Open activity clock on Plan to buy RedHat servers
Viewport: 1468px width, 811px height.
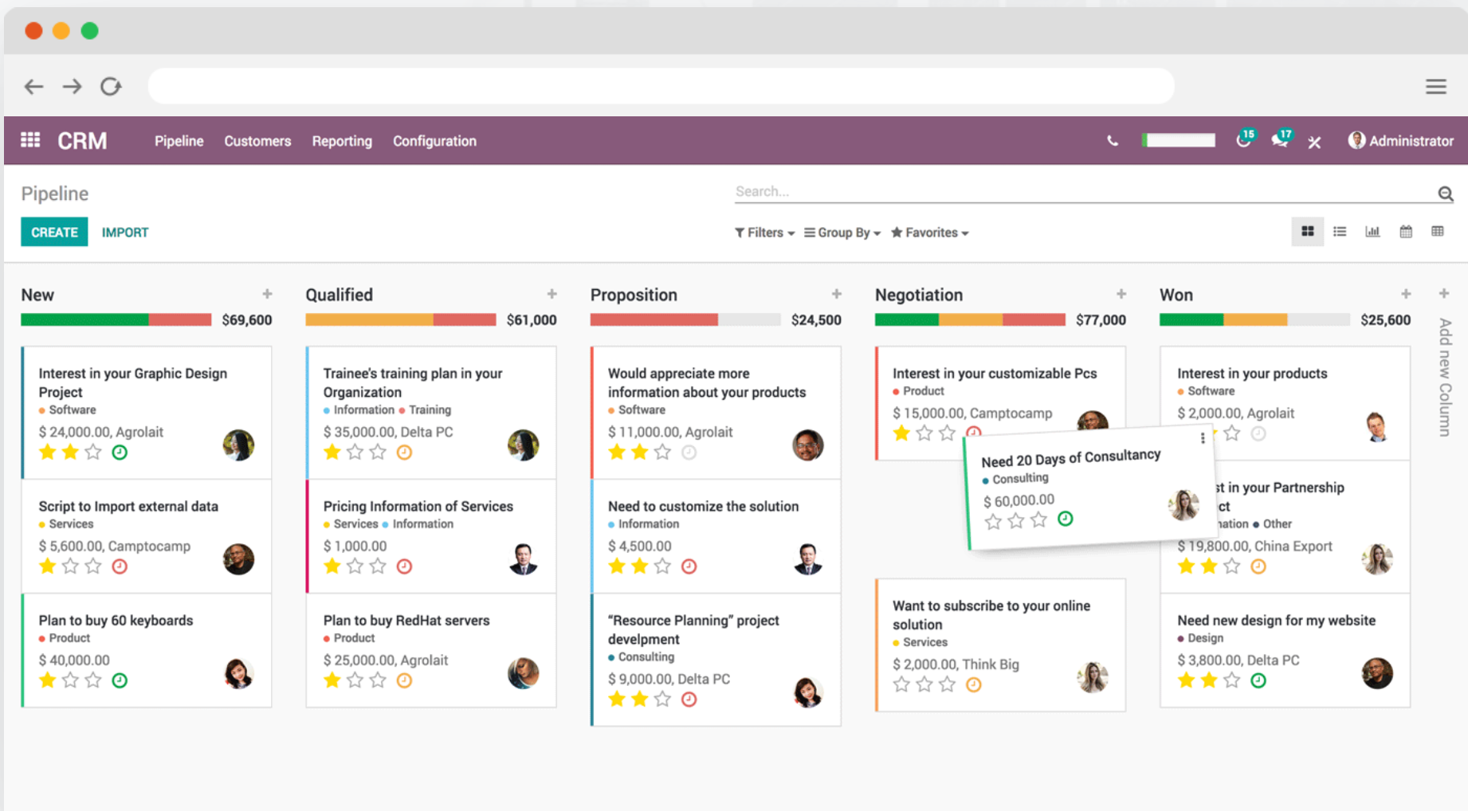(x=404, y=680)
